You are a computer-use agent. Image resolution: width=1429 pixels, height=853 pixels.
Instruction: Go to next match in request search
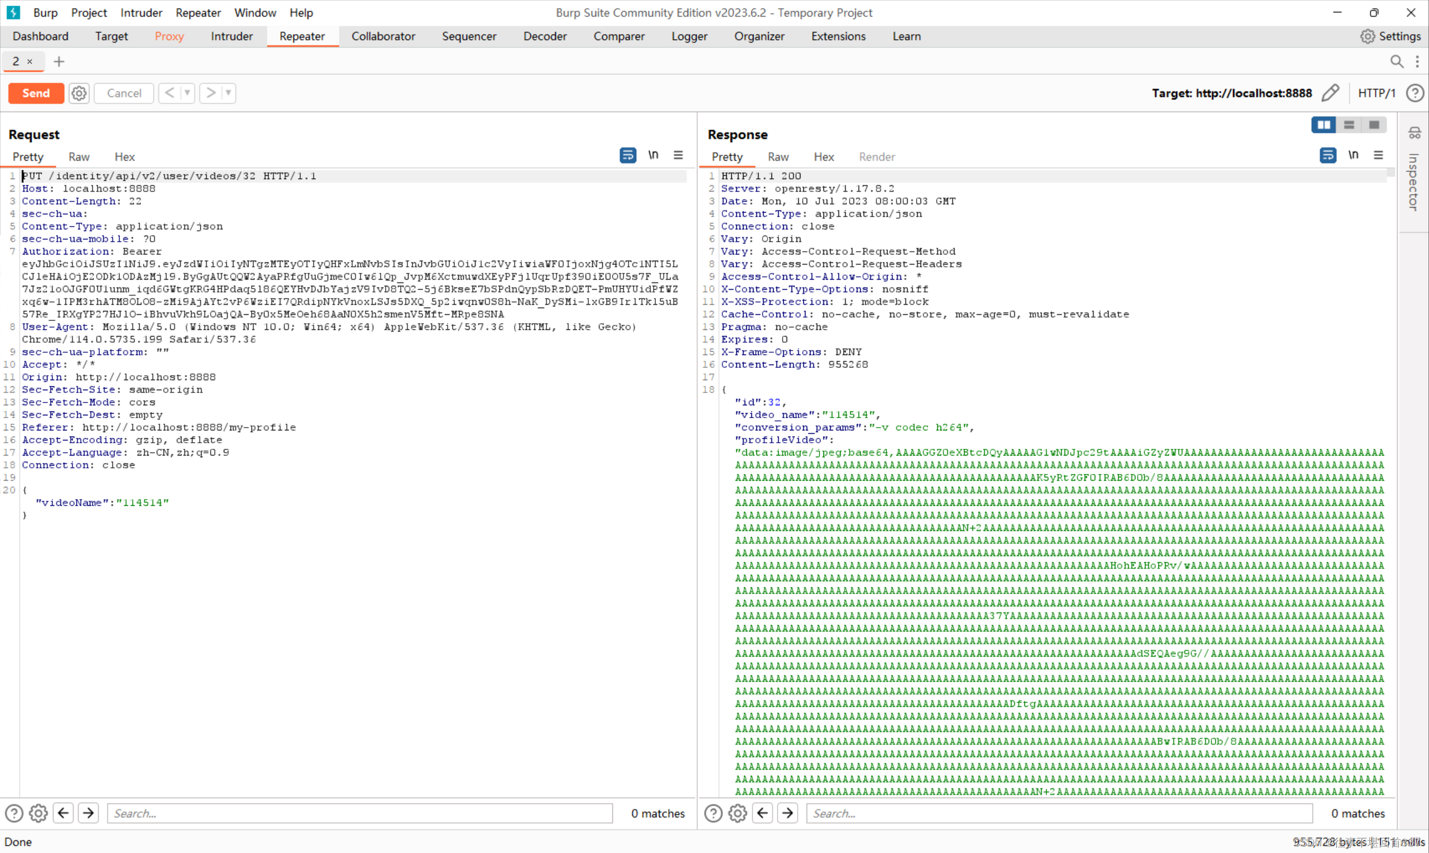pos(89,813)
